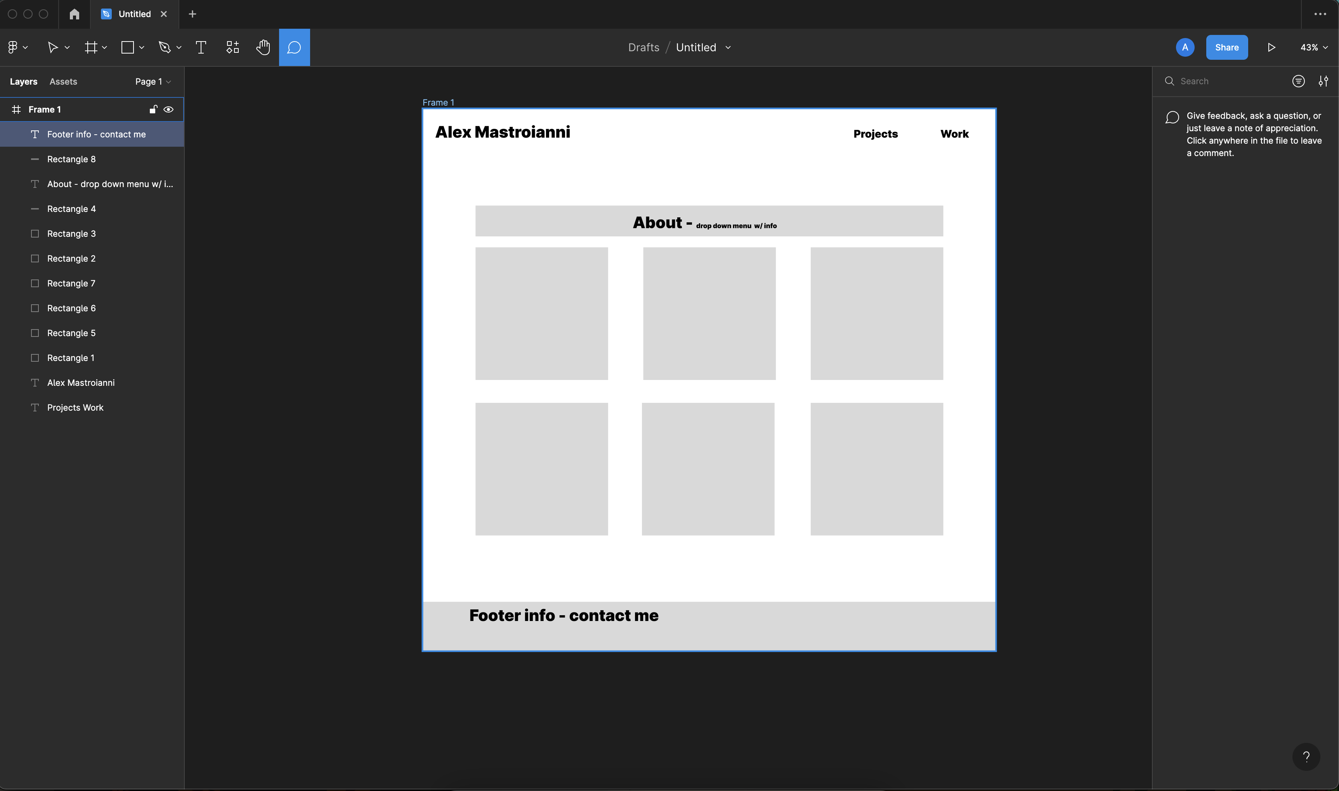This screenshot has width=1339, height=791.
Task: Activate the Comment tool
Action: click(293, 47)
